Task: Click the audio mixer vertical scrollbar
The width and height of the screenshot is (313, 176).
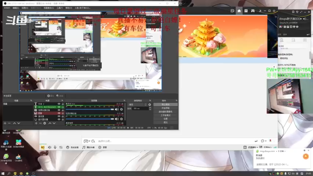Action: (x=125, y=111)
